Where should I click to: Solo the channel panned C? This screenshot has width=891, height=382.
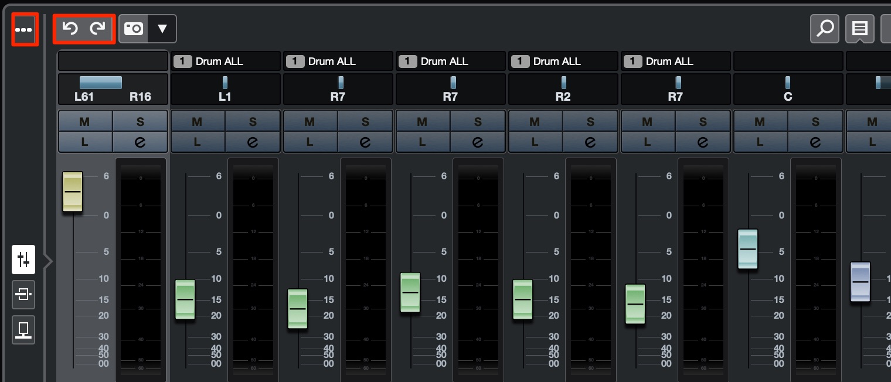[815, 121]
